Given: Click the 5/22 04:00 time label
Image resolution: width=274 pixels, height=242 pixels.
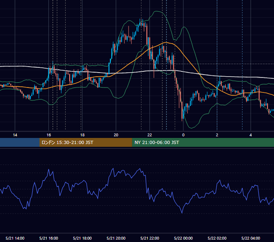Looking at the screenshot, I should (x=251, y=238).
